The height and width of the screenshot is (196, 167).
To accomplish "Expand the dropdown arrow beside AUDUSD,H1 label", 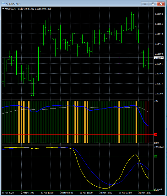I will 3,9.
